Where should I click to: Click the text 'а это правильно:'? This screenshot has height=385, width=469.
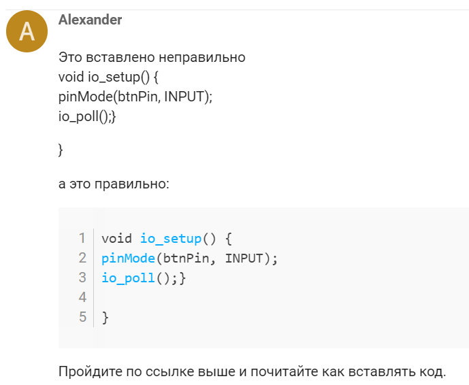click(114, 184)
